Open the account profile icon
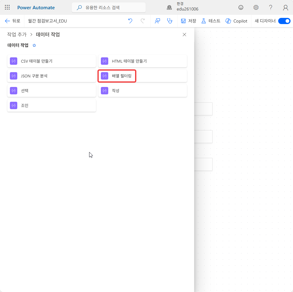 coord(286,7)
